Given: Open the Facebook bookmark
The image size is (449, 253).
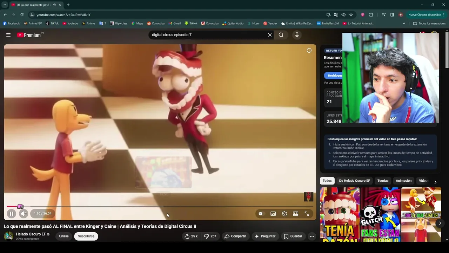Looking at the screenshot, I should click(x=11, y=24).
